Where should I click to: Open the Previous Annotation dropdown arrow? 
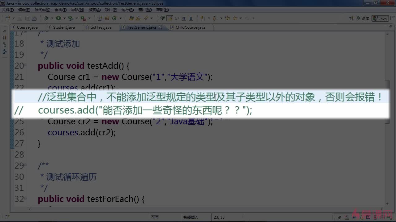click(221, 18)
